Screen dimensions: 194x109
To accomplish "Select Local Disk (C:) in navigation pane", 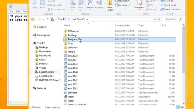I will (x=45, y=72).
